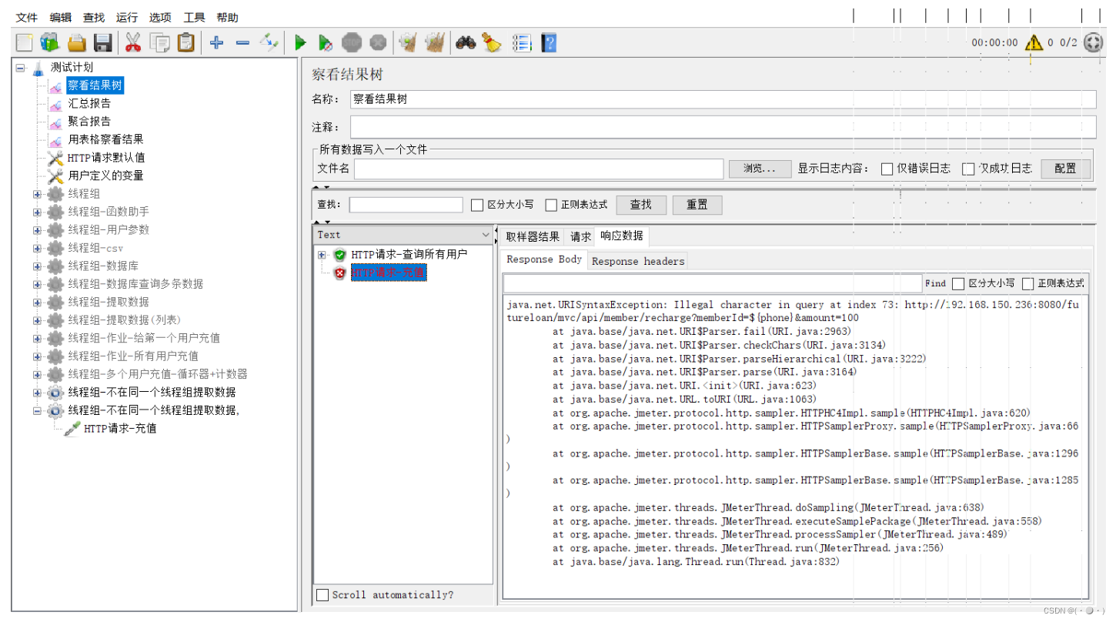The image size is (1116, 622).
Task: Click the Paste clipboard icon
Action: coord(185,43)
